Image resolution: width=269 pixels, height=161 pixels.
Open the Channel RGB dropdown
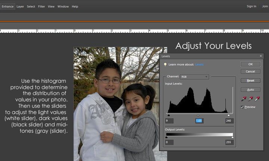pyautogui.click(x=194, y=77)
